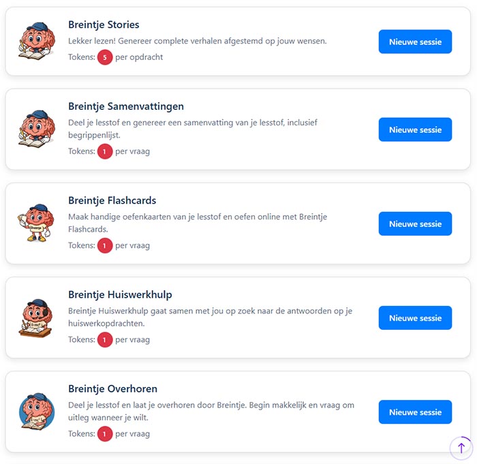Viewport: 477px width, 464px height.
Task: Click the scroll-to-top arrow icon
Action: pyautogui.click(x=461, y=448)
